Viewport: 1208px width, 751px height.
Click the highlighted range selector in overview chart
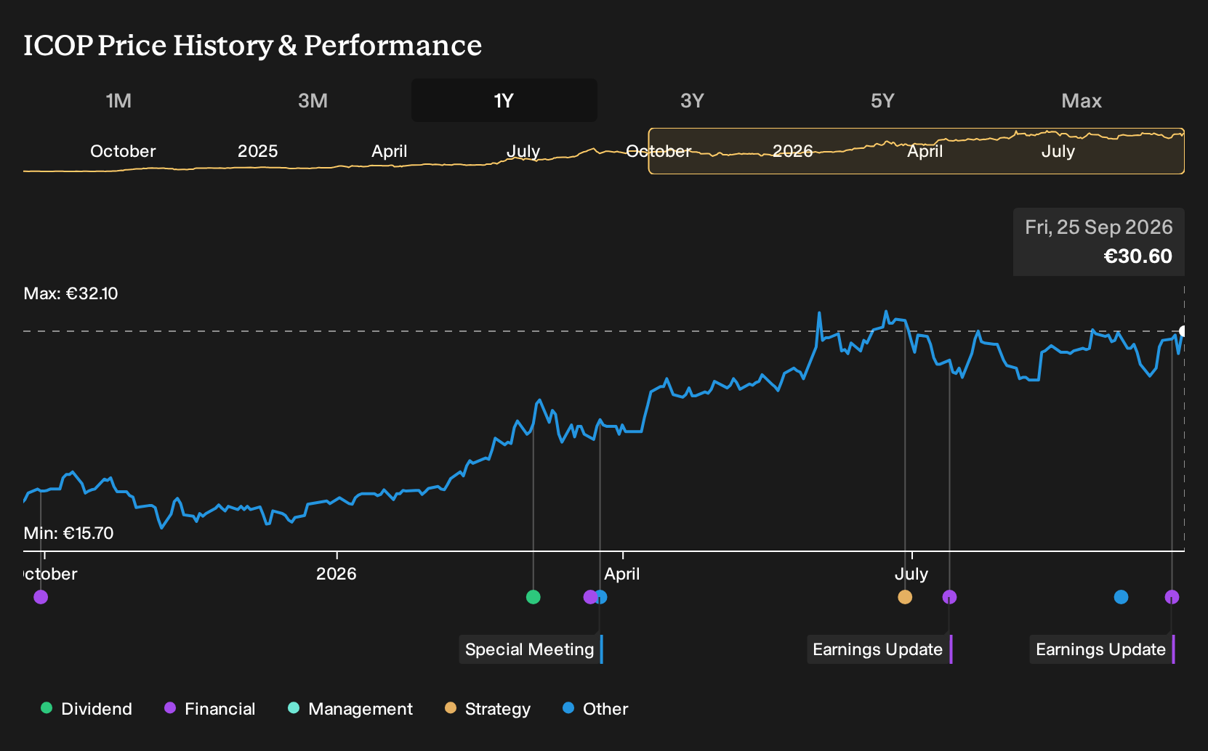(x=916, y=151)
